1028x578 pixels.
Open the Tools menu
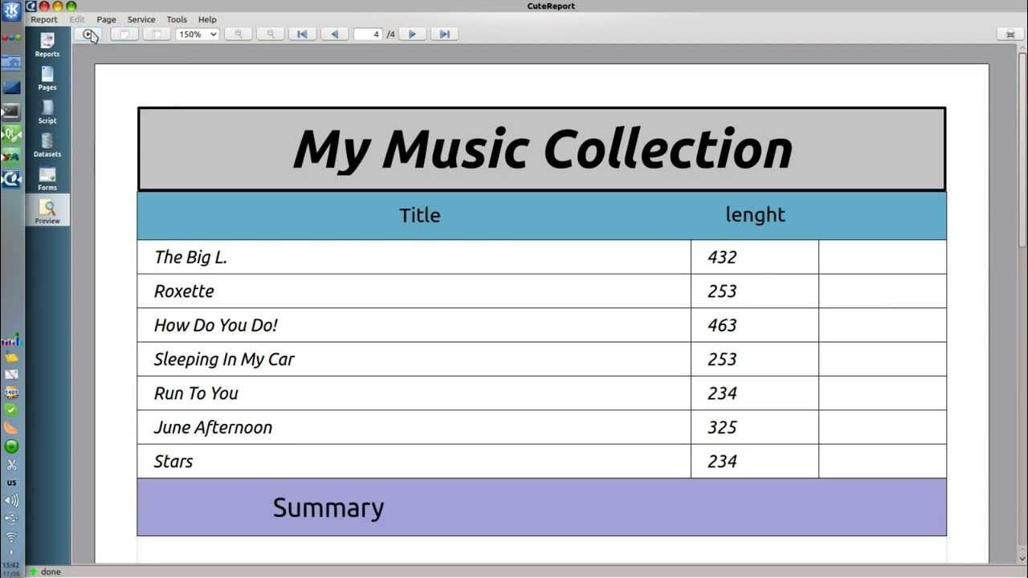pyautogui.click(x=177, y=19)
